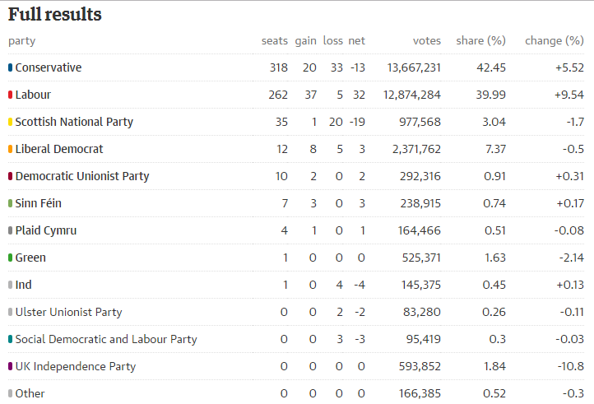Select the Sinn Féin party name
The image size is (594, 404).
coord(39,203)
